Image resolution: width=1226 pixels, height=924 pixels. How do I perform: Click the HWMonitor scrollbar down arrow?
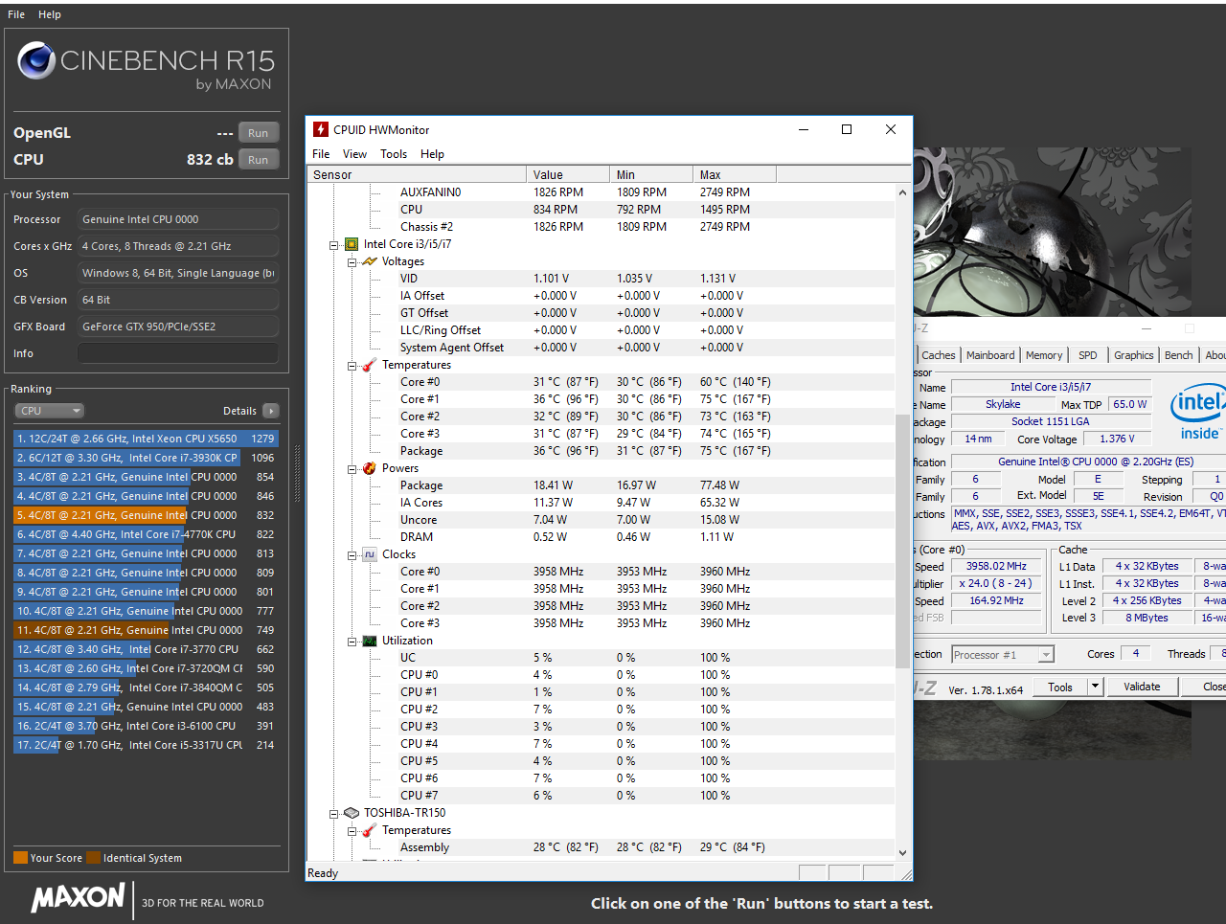[x=902, y=852]
